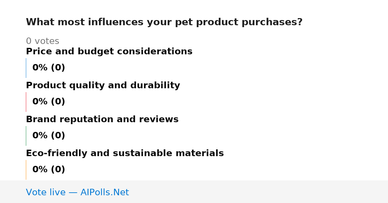Click the green bar under Brand reputation
The height and width of the screenshot is (203, 388).
coord(26,136)
